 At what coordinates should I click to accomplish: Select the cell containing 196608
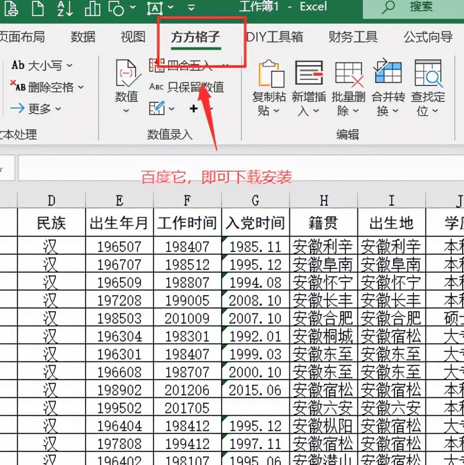(119, 371)
